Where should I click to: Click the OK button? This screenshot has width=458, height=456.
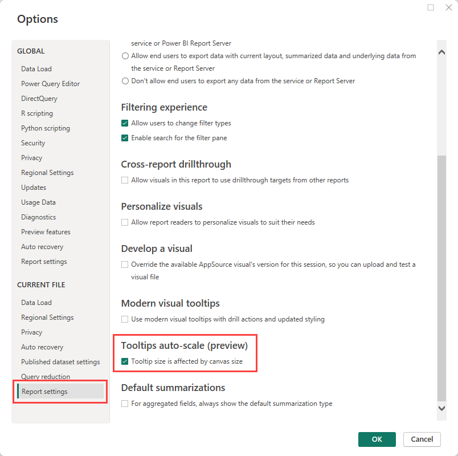pyautogui.click(x=377, y=439)
